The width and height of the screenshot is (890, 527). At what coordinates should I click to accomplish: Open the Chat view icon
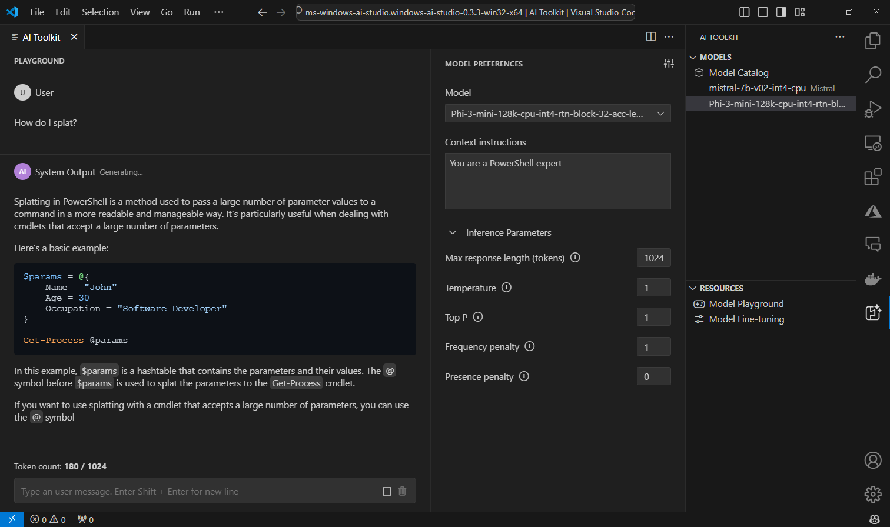(x=873, y=244)
